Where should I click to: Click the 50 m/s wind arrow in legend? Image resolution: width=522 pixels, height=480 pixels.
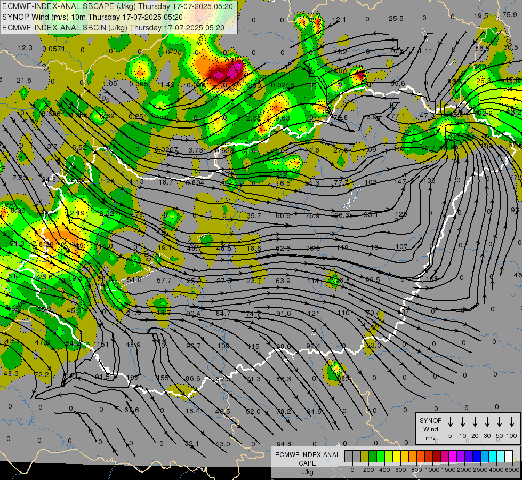click(x=500, y=422)
